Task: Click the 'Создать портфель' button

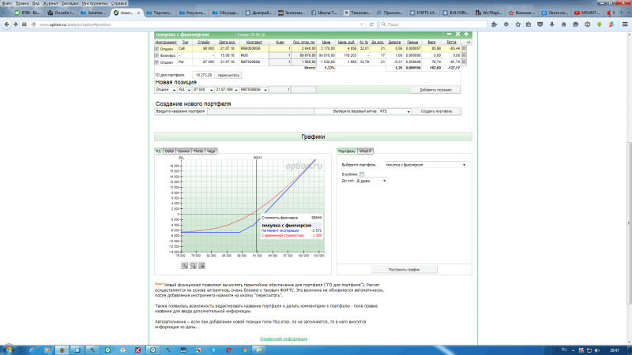Action: coord(437,111)
